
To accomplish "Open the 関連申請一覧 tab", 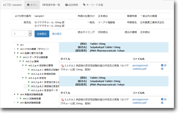I will (x=51, y=5).
